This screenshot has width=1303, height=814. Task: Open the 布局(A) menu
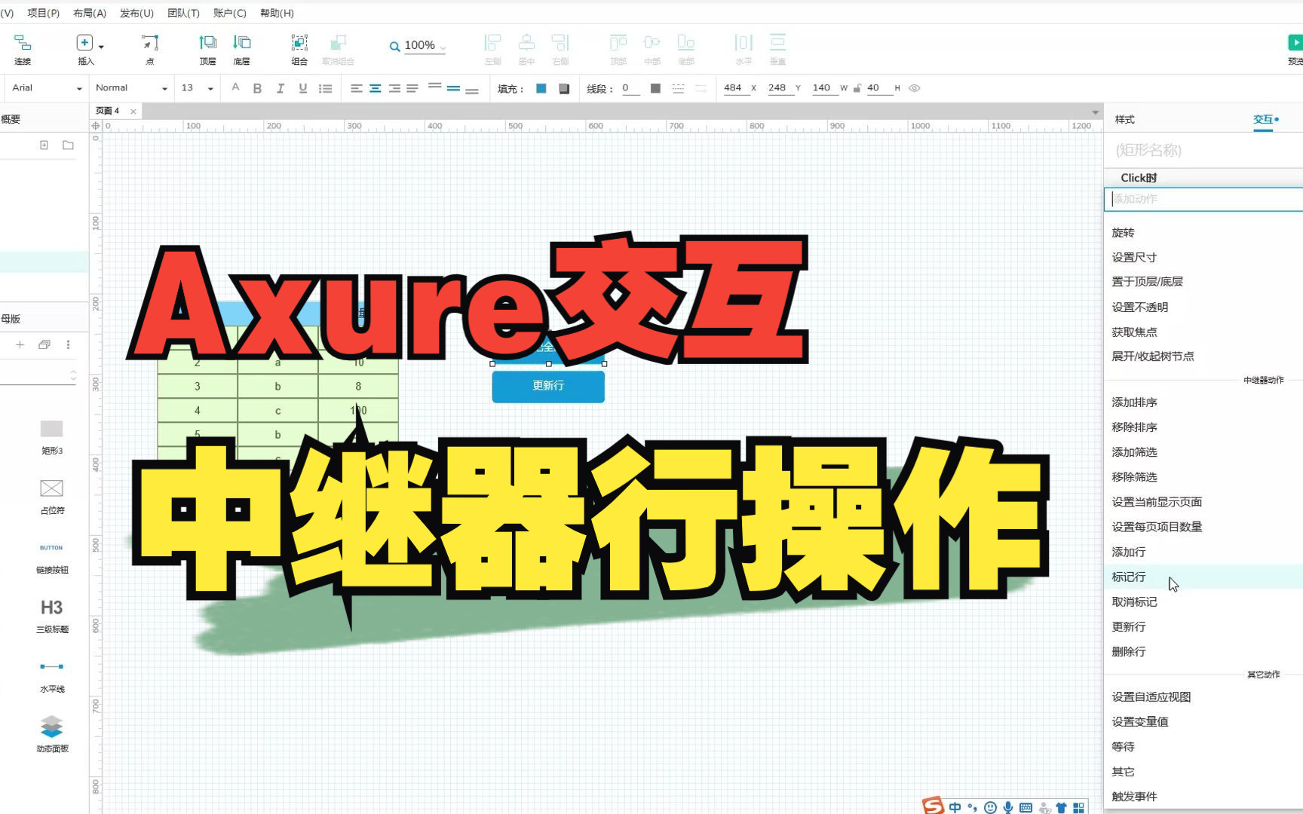90,13
